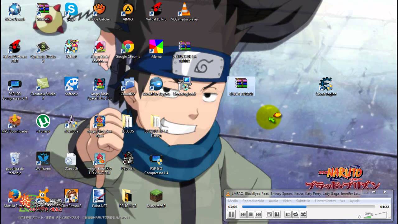Toggle loop mode in VLC
Image resolution: width=398 pixels, height=224 pixels.
pyautogui.click(x=296, y=214)
